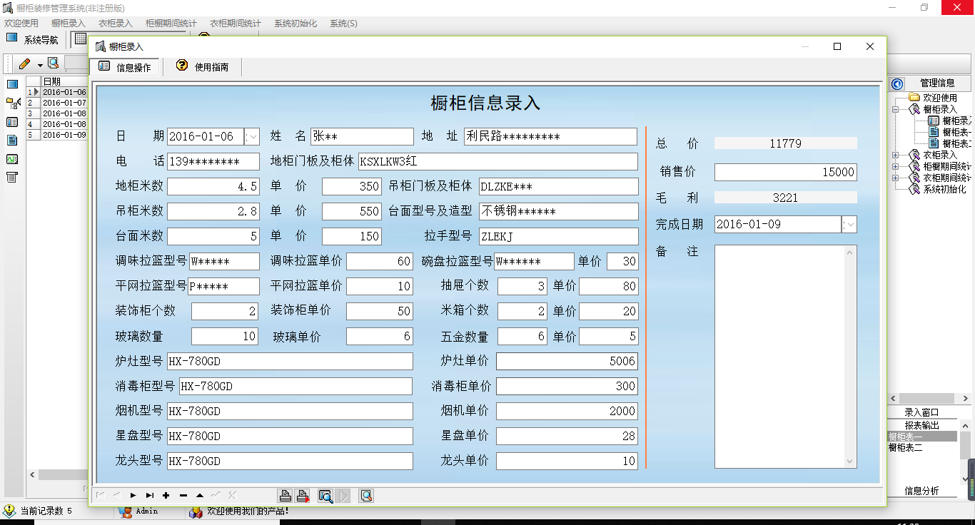Click left scroll arrow under date list
Screen dimensions: 975x525
[x=32, y=475]
